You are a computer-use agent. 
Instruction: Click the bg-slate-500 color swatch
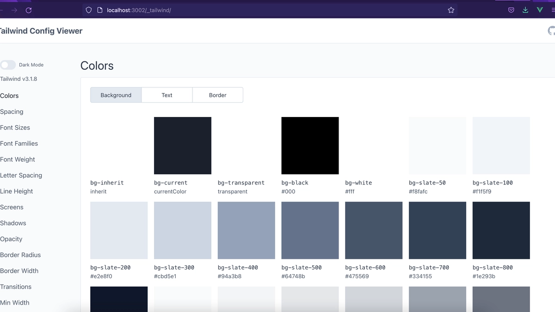(x=310, y=230)
